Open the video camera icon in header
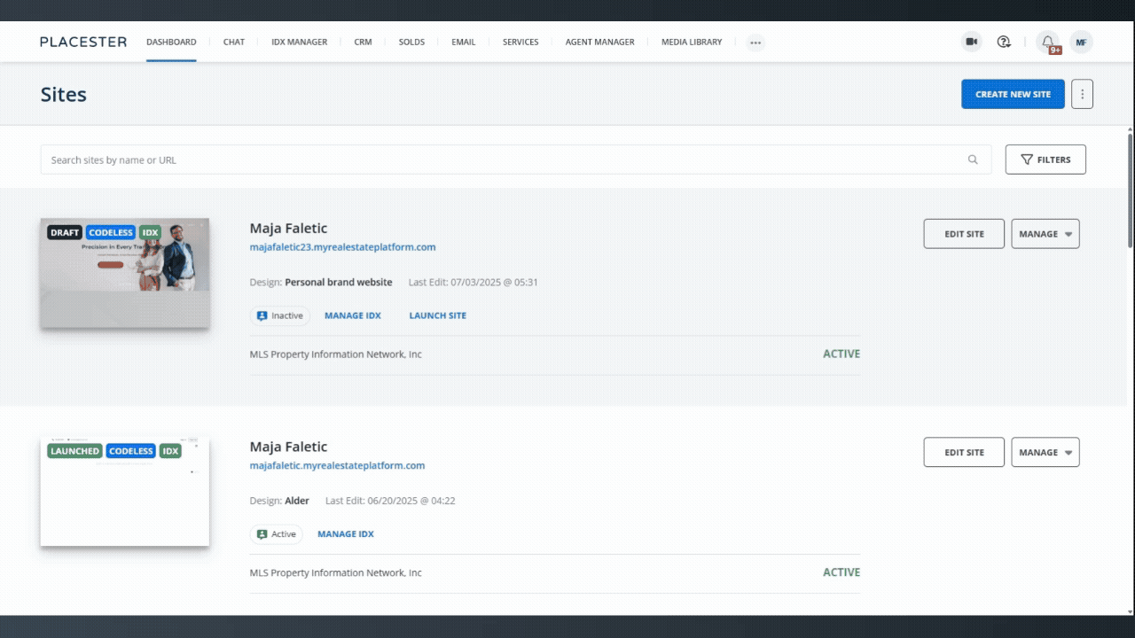Screen dimensions: 1135x638 [972, 42]
